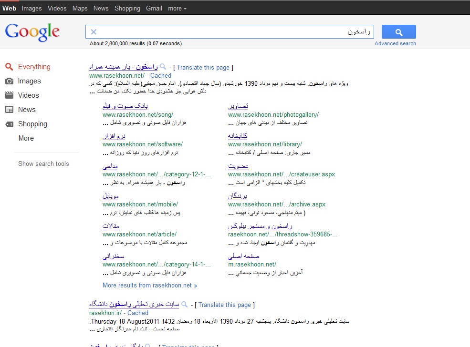Open sitelink title above archive.aspx URL

(238, 196)
